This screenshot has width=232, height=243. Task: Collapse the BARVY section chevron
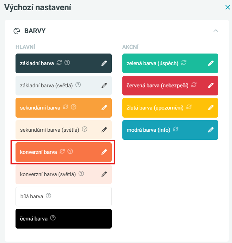[x=216, y=31]
